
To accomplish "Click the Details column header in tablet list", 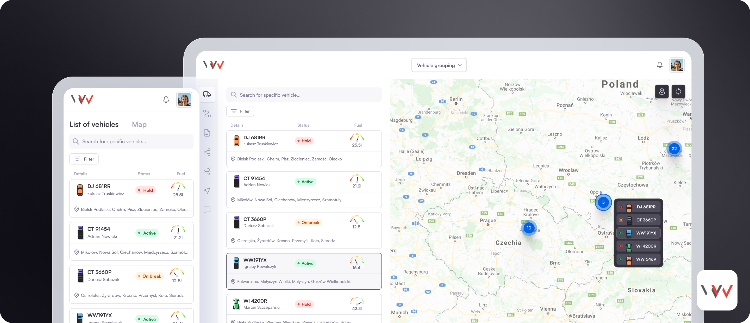I will pyautogui.click(x=237, y=125).
